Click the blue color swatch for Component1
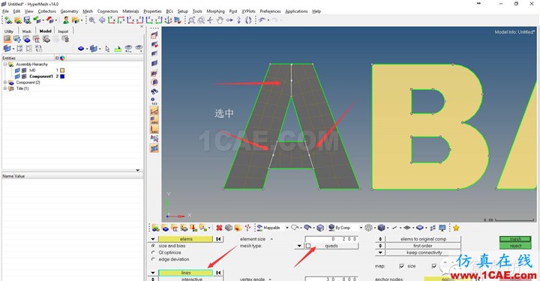Image resolution: width=540 pixels, height=281 pixels. (62, 76)
